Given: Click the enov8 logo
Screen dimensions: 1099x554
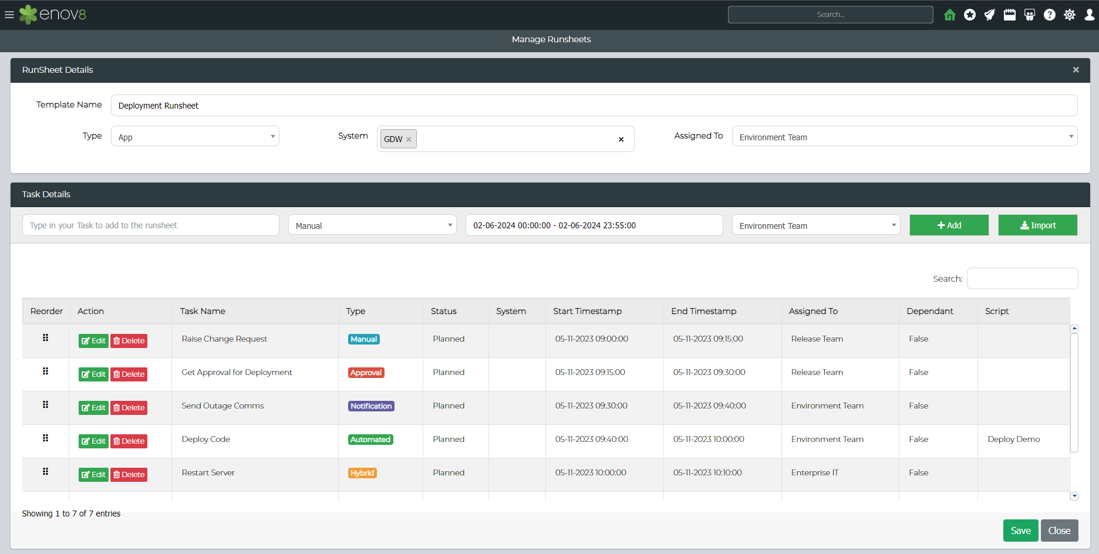Looking at the screenshot, I should pyautogui.click(x=53, y=15).
